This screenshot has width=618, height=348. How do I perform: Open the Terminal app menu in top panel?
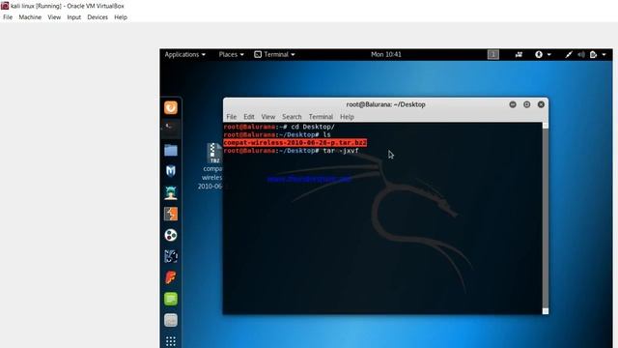coord(274,54)
